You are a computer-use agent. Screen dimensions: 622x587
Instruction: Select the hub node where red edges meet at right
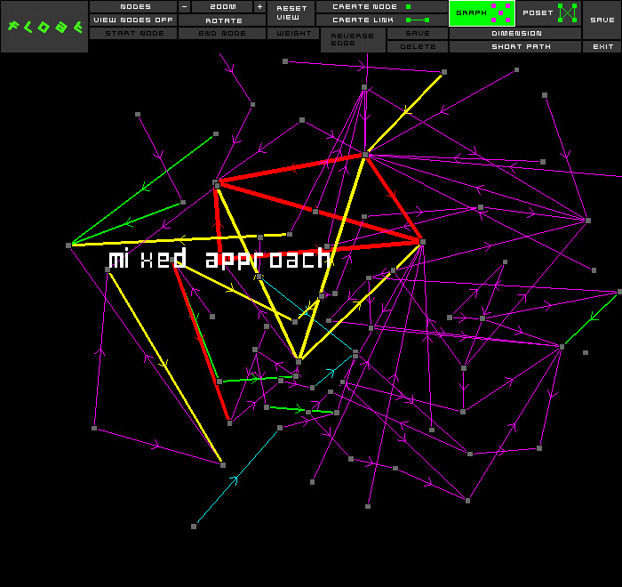(x=423, y=242)
